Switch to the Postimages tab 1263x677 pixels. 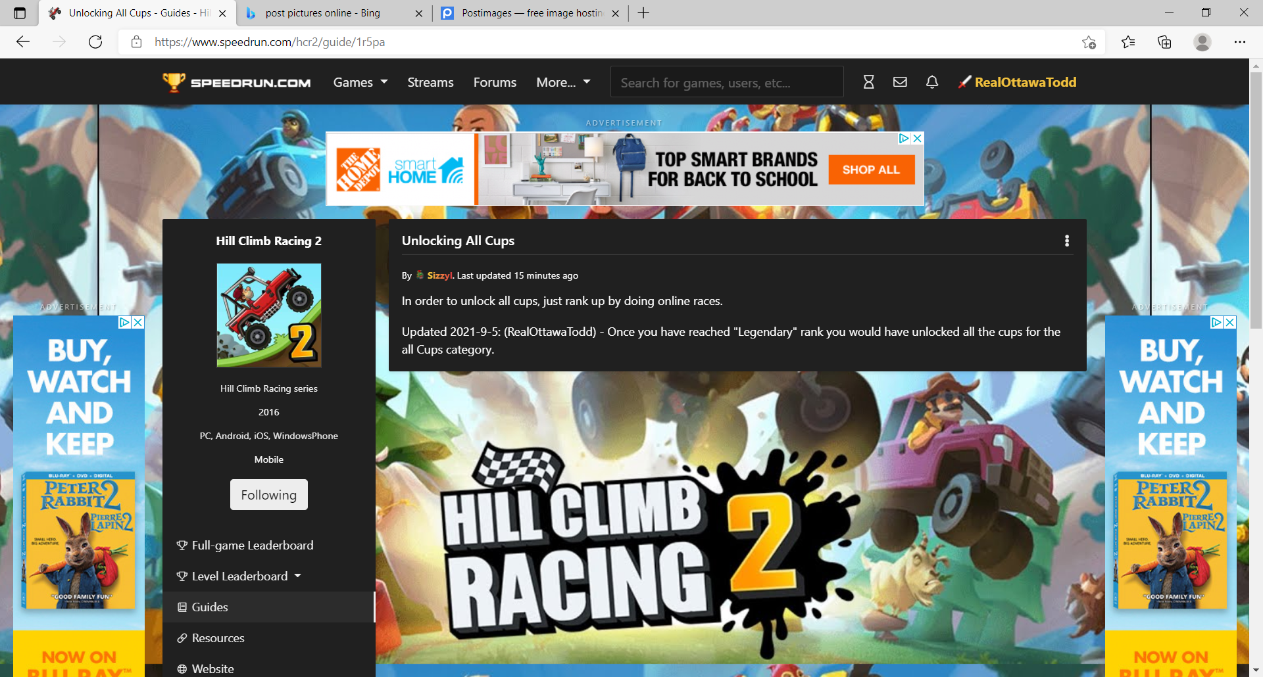pyautogui.click(x=532, y=13)
